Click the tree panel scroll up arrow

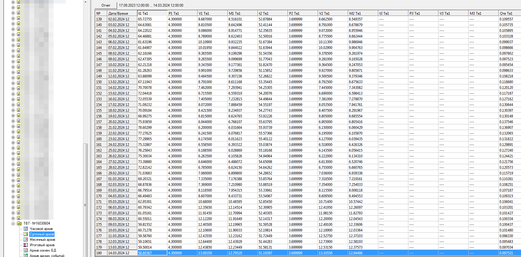pos(86,2)
